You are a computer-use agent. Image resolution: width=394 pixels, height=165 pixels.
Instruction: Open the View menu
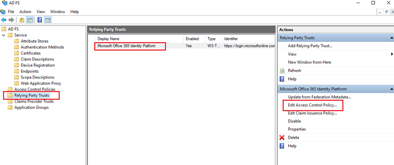coord(41,12)
